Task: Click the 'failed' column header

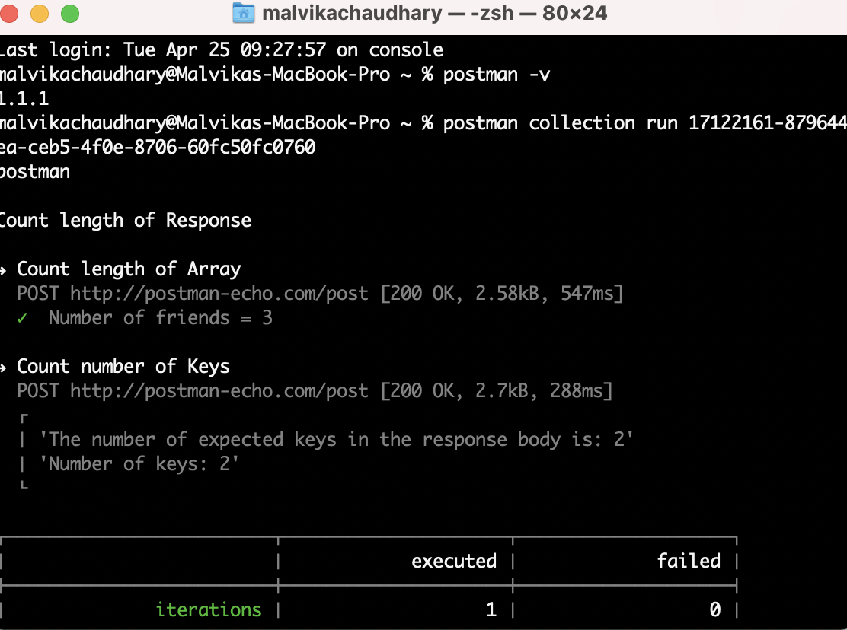Action: [x=689, y=561]
